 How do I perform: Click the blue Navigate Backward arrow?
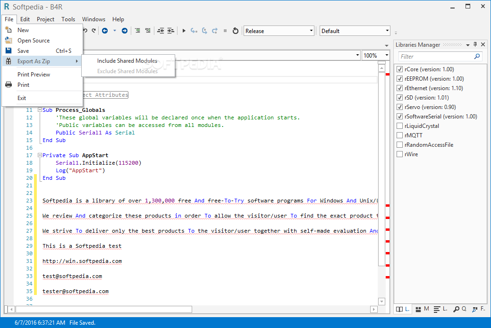pyautogui.click(x=105, y=31)
